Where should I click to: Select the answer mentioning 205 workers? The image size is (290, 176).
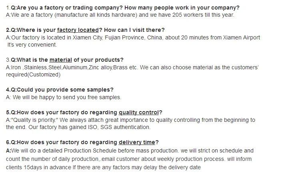[x=120, y=15]
